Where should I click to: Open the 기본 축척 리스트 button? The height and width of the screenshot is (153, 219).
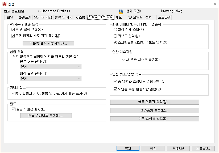click(155, 119)
